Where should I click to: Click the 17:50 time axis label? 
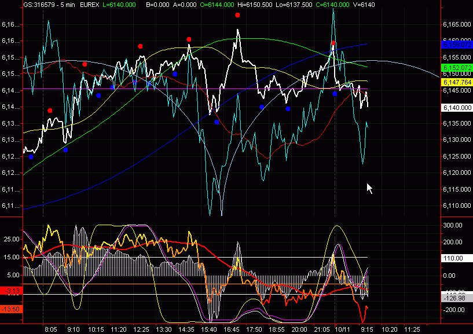click(254, 329)
